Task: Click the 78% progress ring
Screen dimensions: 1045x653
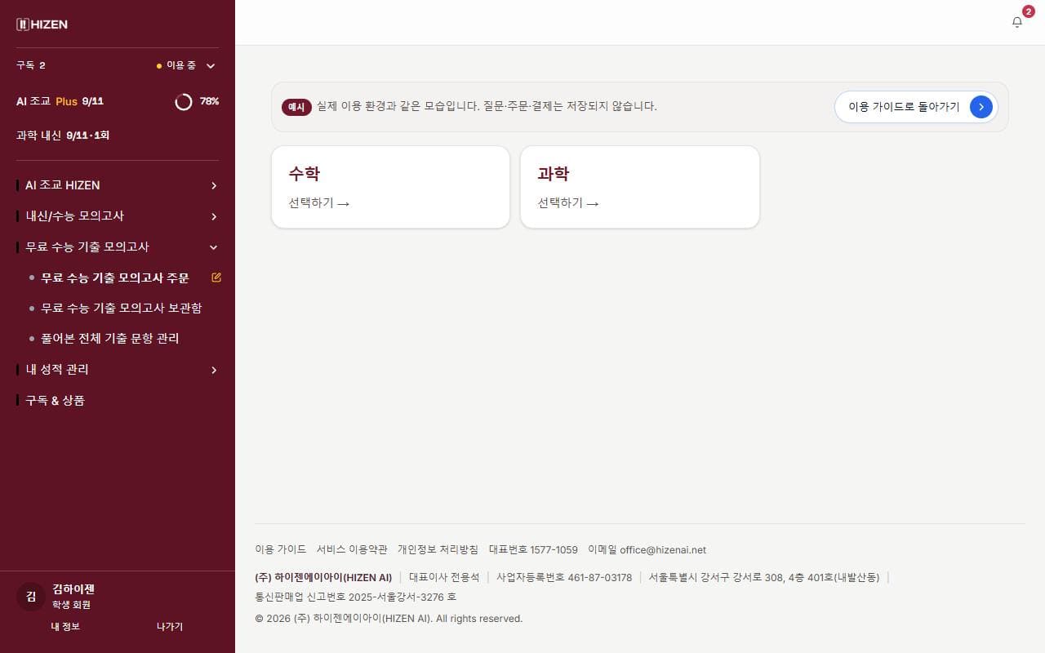Action: pyautogui.click(x=184, y=101)
